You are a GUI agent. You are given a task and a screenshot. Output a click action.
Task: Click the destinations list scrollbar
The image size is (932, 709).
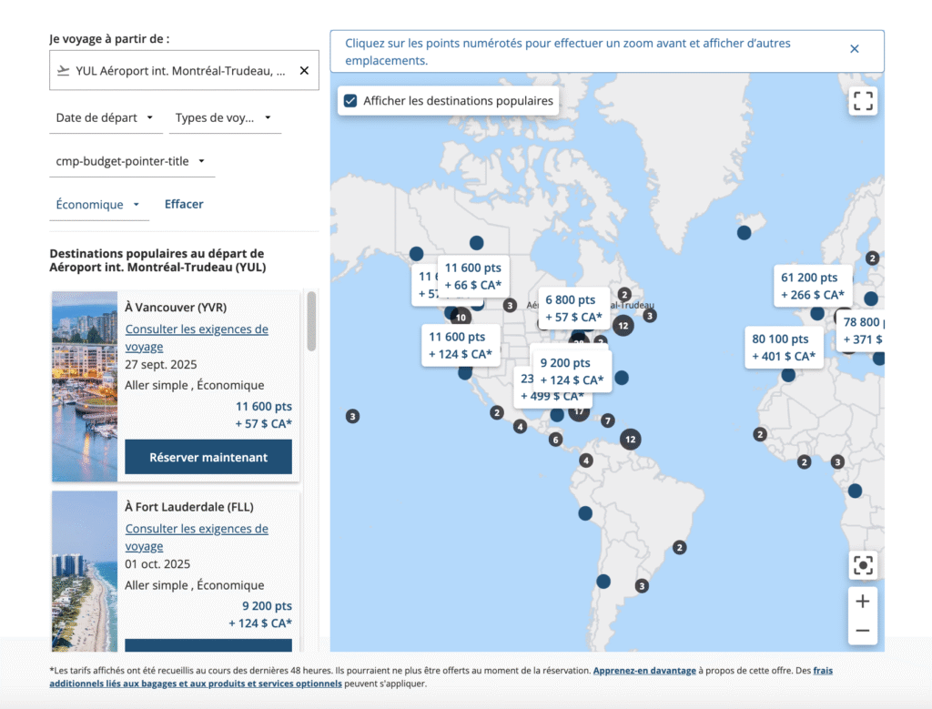[x=311, y=322]
